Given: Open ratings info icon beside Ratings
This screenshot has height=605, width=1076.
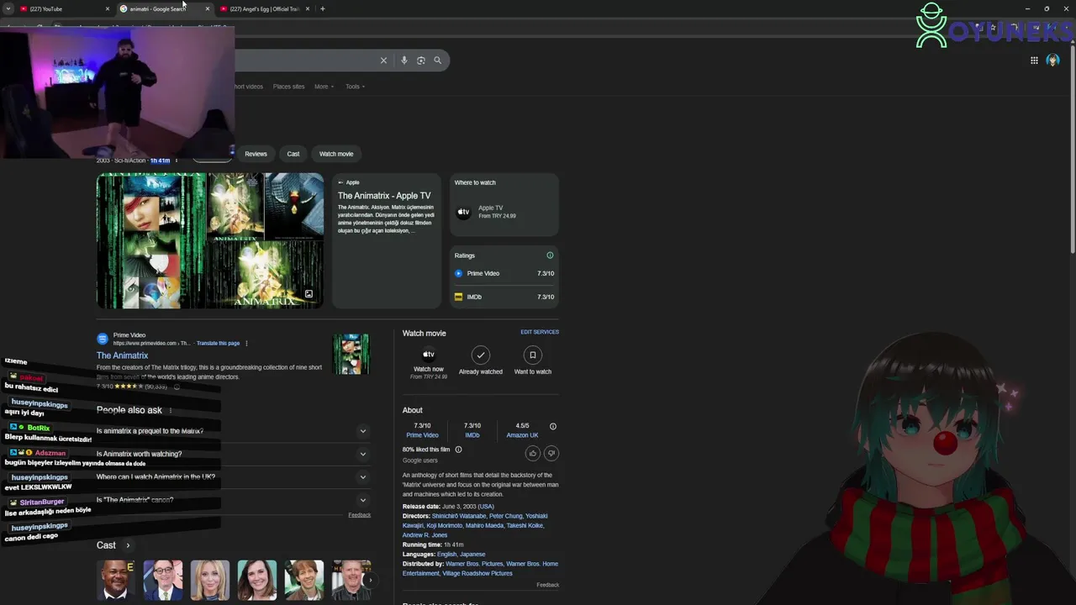Looking at the screenshot, I should (550, 255).
